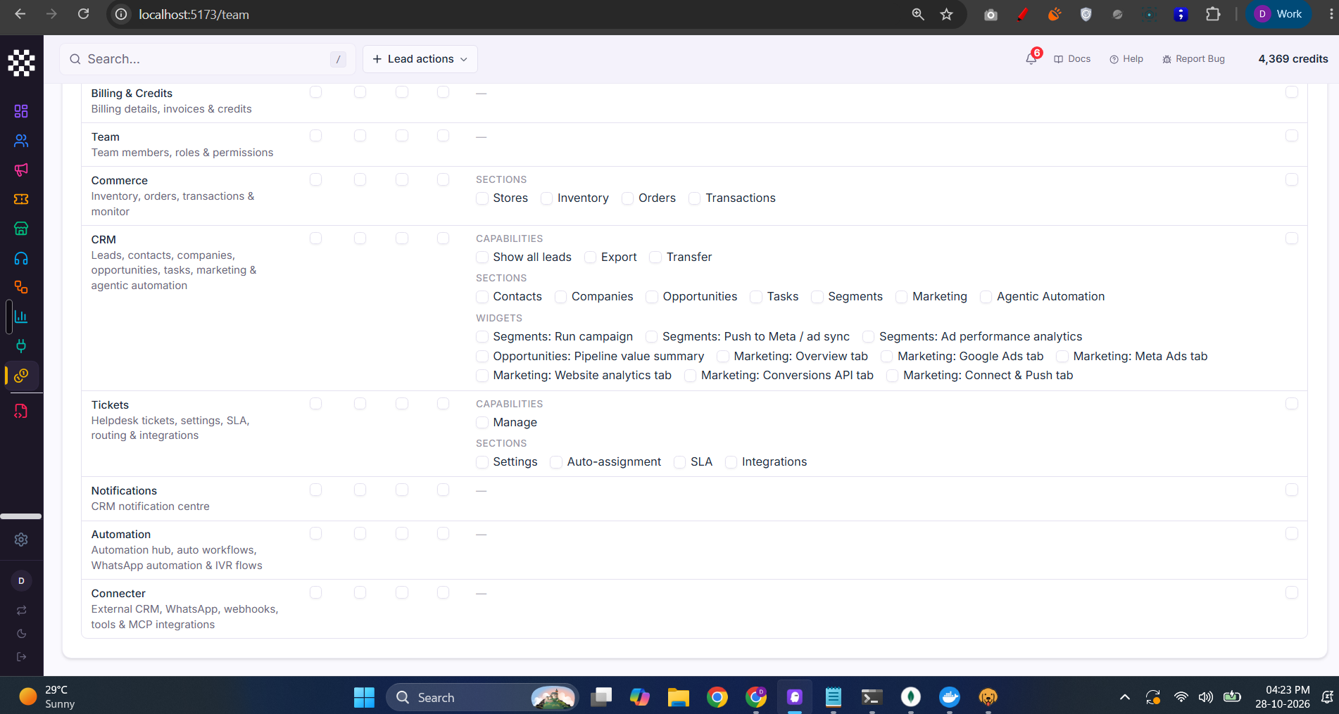Check the Show all leads capability

click(x=482, y=257)
